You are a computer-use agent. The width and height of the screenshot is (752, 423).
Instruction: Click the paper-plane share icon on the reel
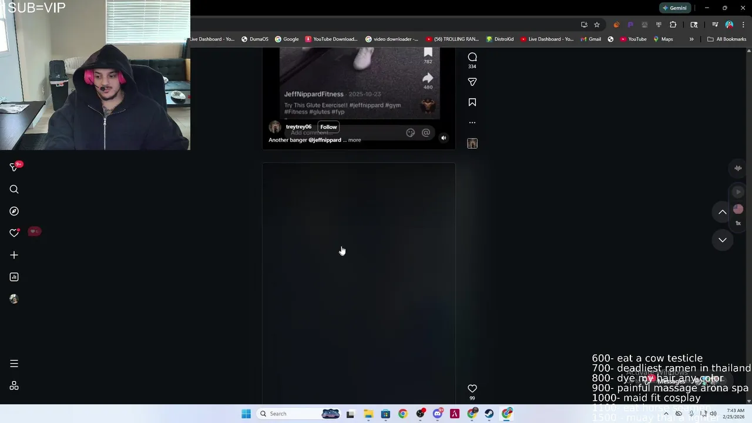point(472,82)
